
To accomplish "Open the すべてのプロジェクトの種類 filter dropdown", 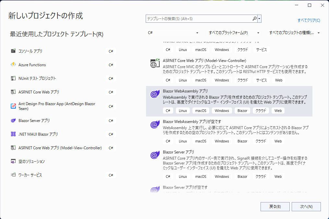I will click(294, 33).
